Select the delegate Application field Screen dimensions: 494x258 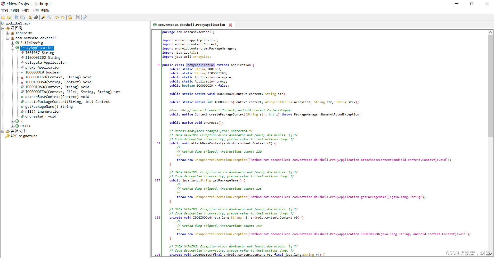click(x=46, y=63)
